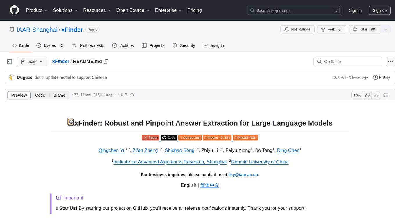Select the Preview view

click(x=19, y=95)
